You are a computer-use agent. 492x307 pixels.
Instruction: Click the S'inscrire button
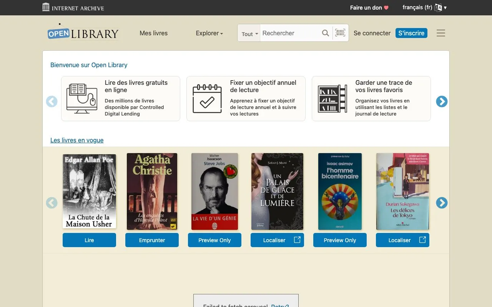coord(411,33)
